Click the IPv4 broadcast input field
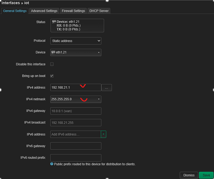Viewport: 214px width, 179px height. coord(76,122)
